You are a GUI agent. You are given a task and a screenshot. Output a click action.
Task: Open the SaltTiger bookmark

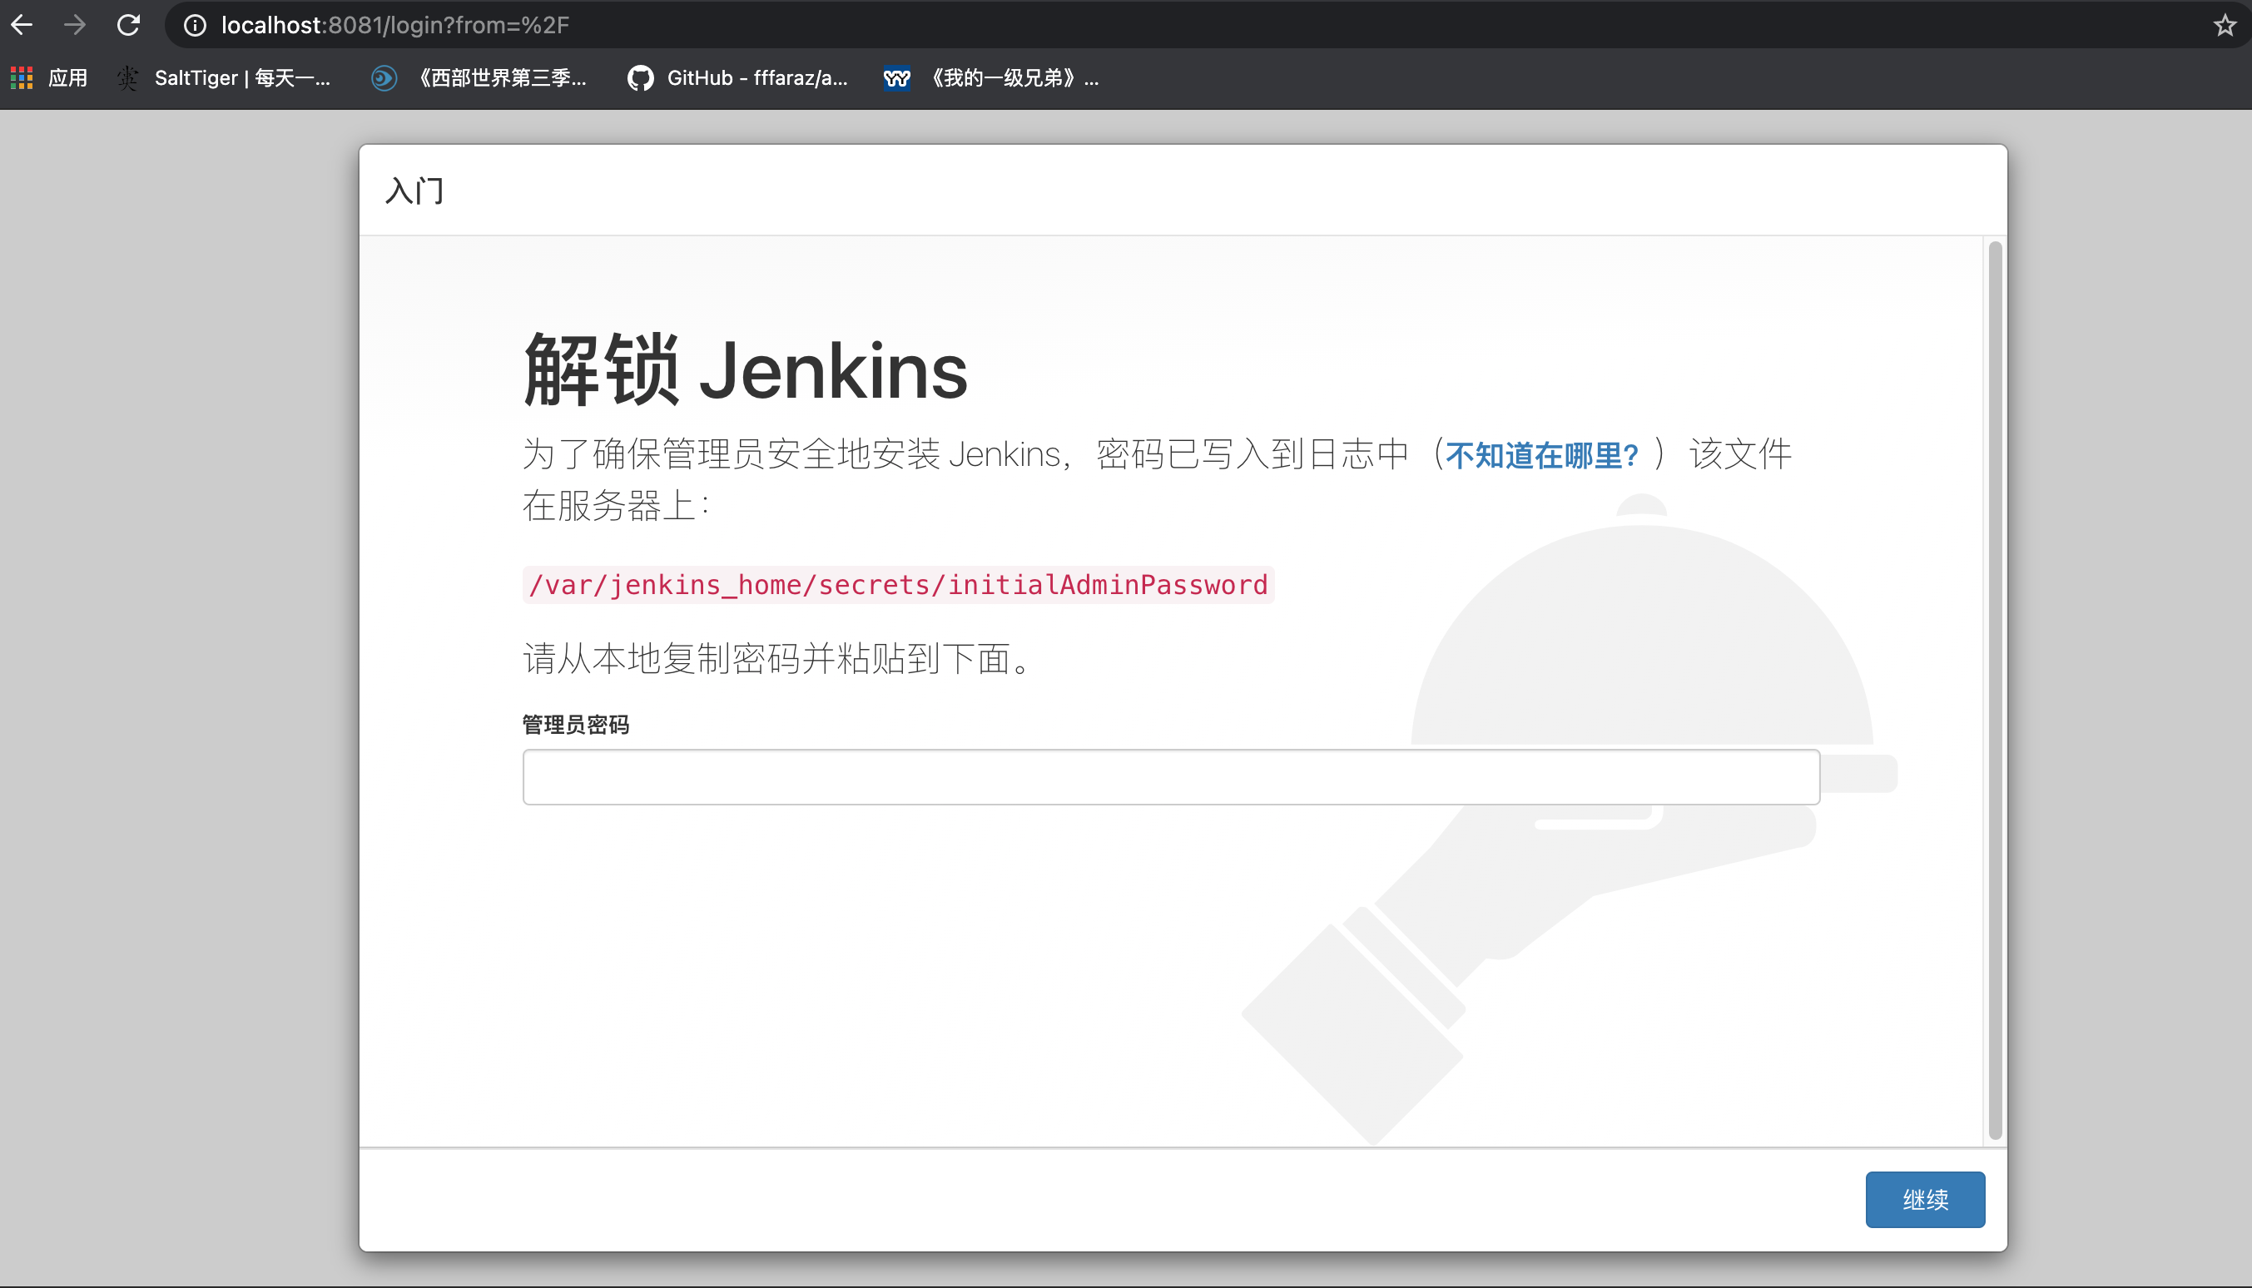point(225,78)
